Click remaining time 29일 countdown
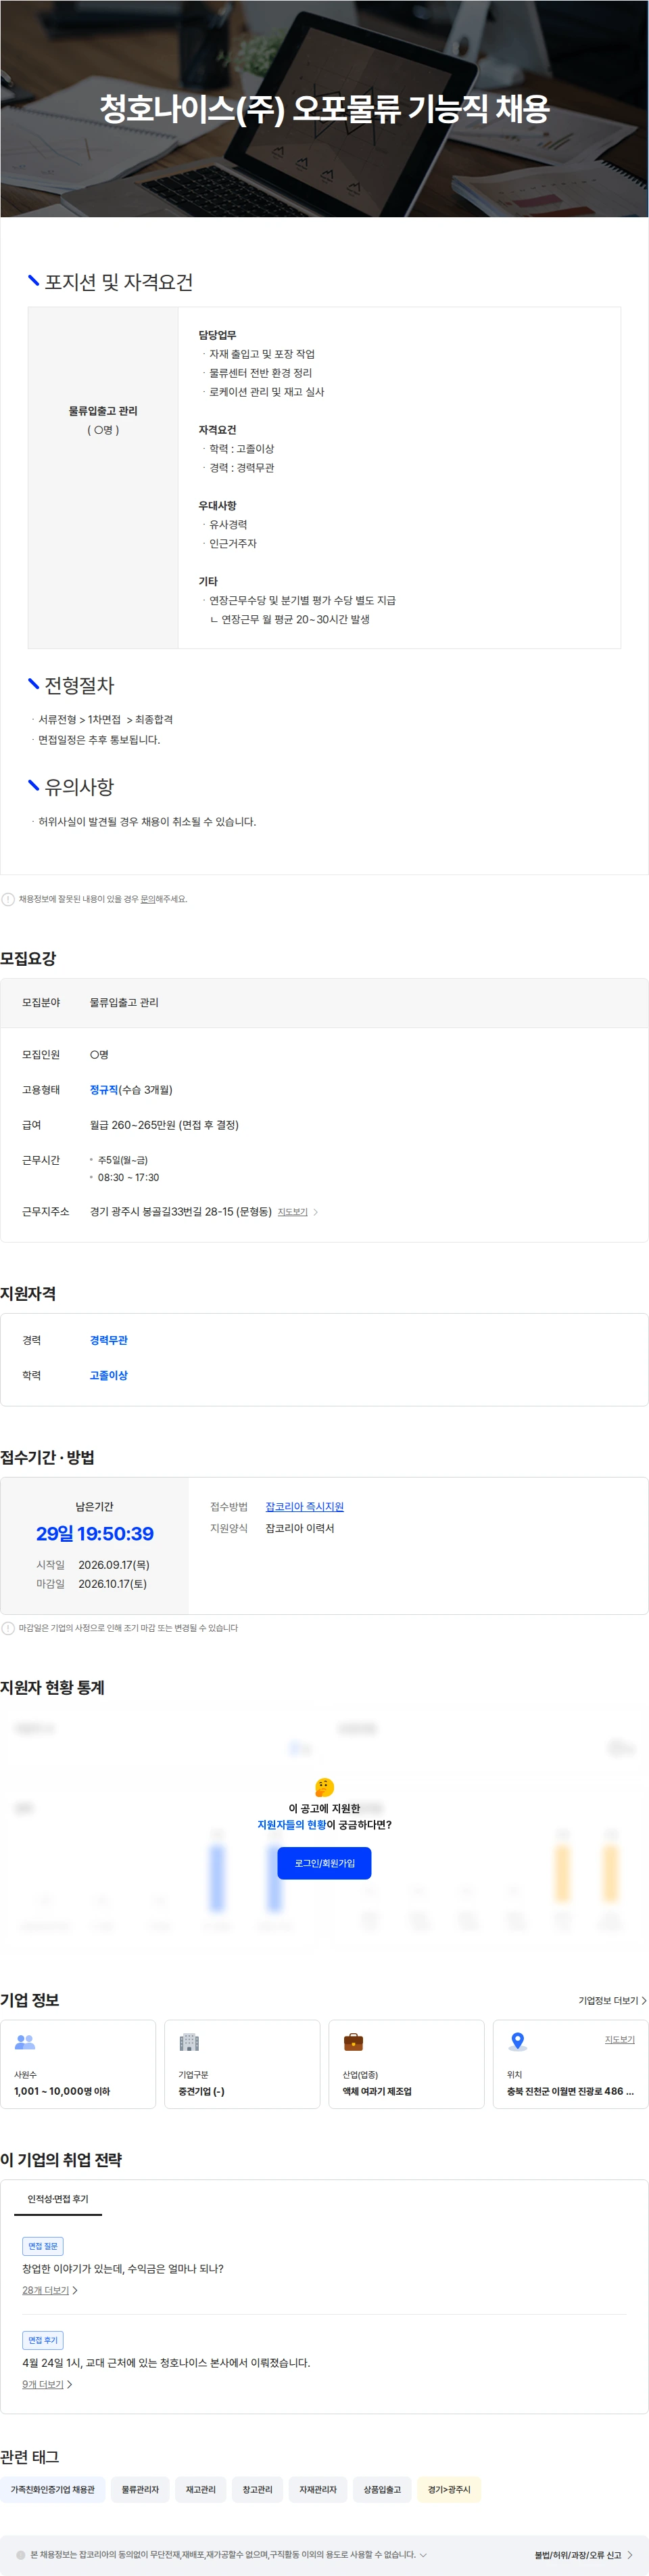Screen dimensions: 649x2576 pos(95,1534)
